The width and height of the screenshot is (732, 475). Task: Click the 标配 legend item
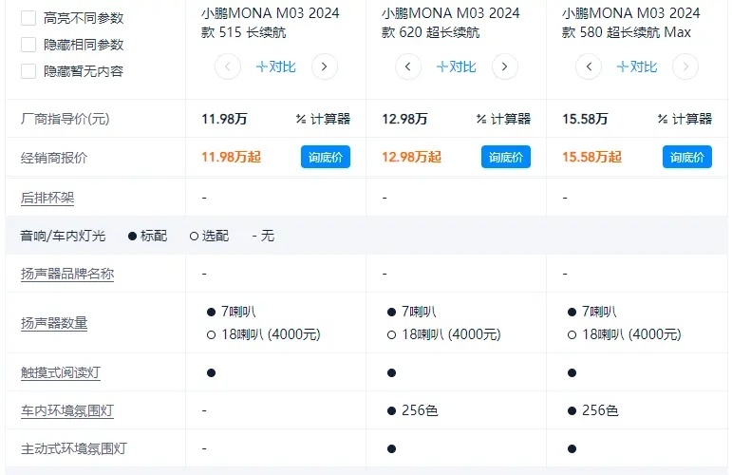147,236
